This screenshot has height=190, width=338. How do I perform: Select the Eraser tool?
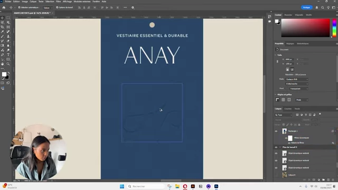(x=8, y=41)
